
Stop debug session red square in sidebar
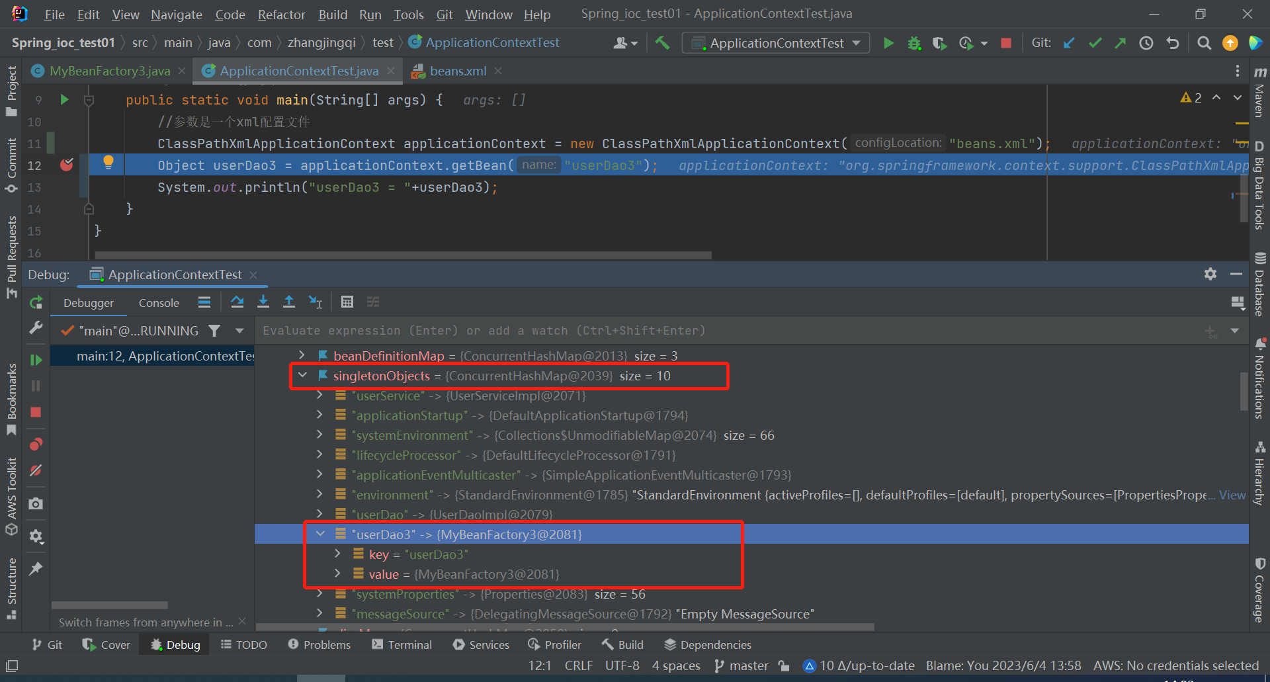[36, 412]
